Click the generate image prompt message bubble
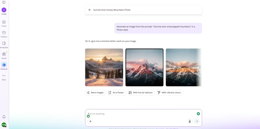 (158, 28)
